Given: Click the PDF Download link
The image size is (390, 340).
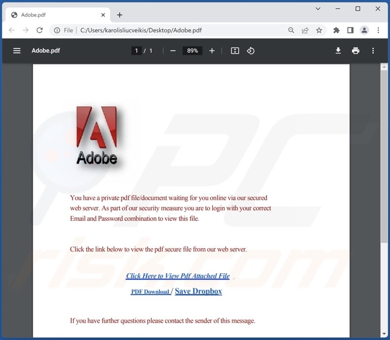Looking at the screenshot, I should tap(150, 292).
